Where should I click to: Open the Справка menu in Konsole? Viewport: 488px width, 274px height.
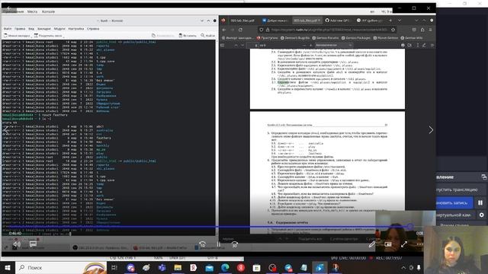[x=93, y=29]
